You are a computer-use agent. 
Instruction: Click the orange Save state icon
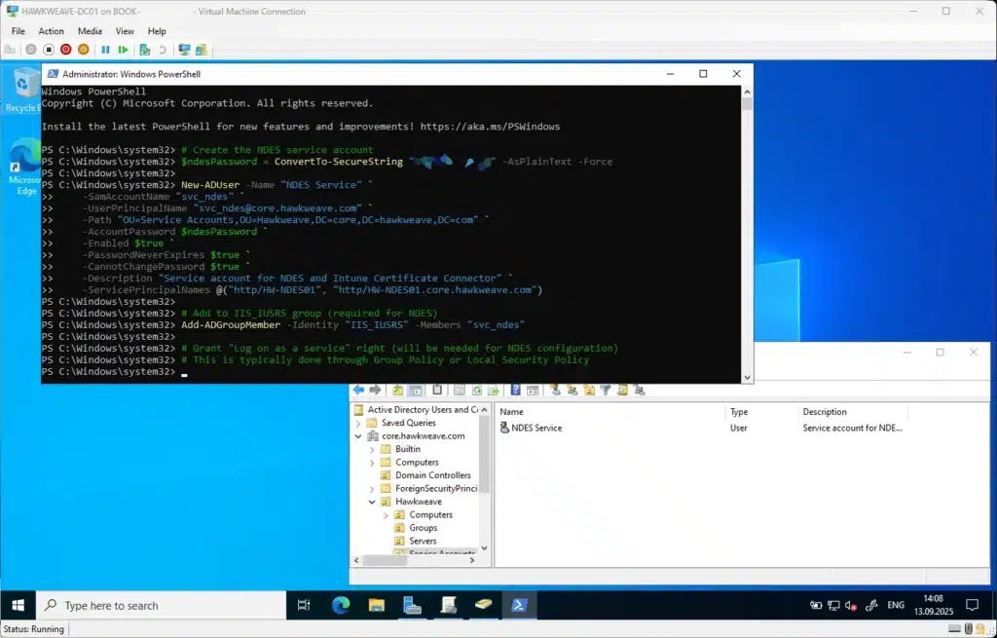pyautogui.click(x=83, y=50)
